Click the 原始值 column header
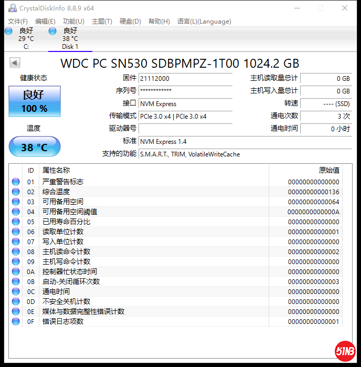The image size is (361, 367). (x=305, y=171)
